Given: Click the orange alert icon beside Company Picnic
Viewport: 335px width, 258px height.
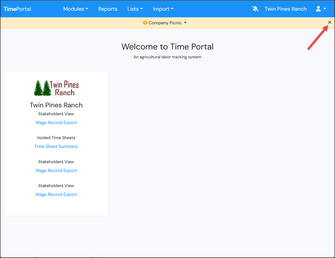Looking at the screenshot, I should (x=145, y=23).
